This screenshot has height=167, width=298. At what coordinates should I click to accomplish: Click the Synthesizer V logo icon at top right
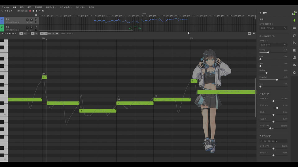point(294,13)
